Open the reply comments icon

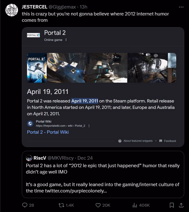point(25,205)
